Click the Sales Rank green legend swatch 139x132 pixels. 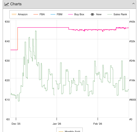click(110, 14)
